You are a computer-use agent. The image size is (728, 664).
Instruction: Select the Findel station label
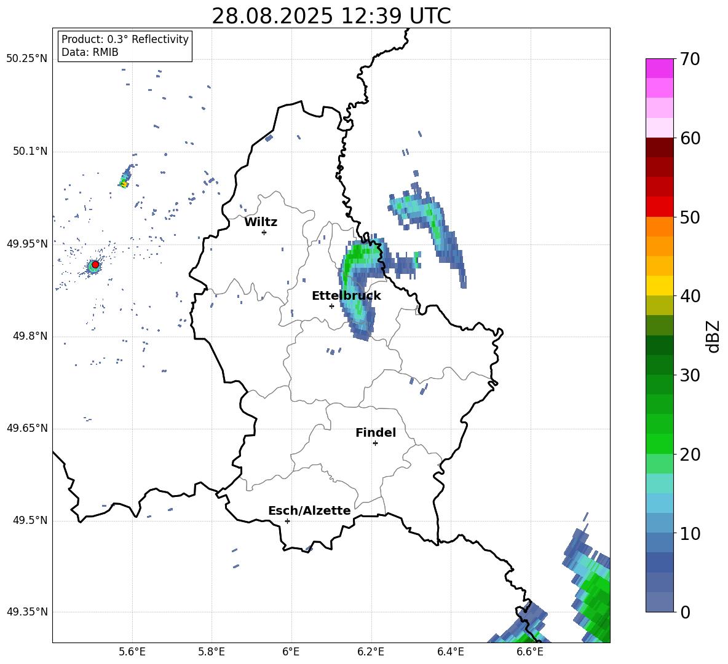coord(376,432)
